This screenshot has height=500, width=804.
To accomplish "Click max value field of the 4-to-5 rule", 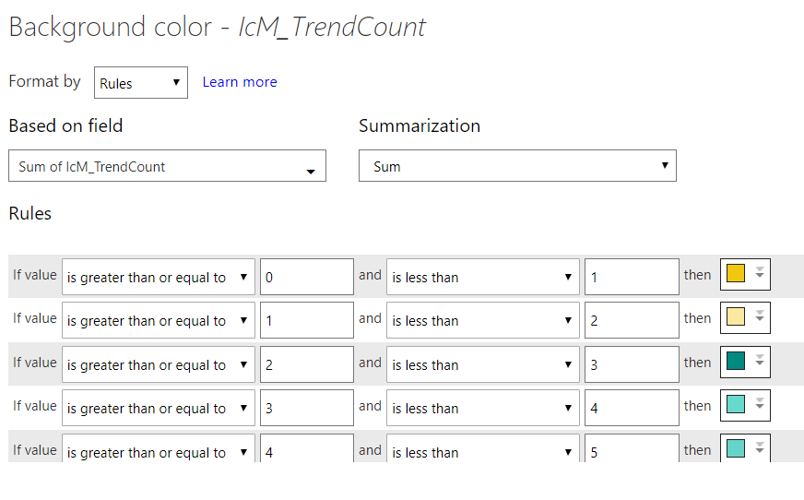I will [632, 448].
